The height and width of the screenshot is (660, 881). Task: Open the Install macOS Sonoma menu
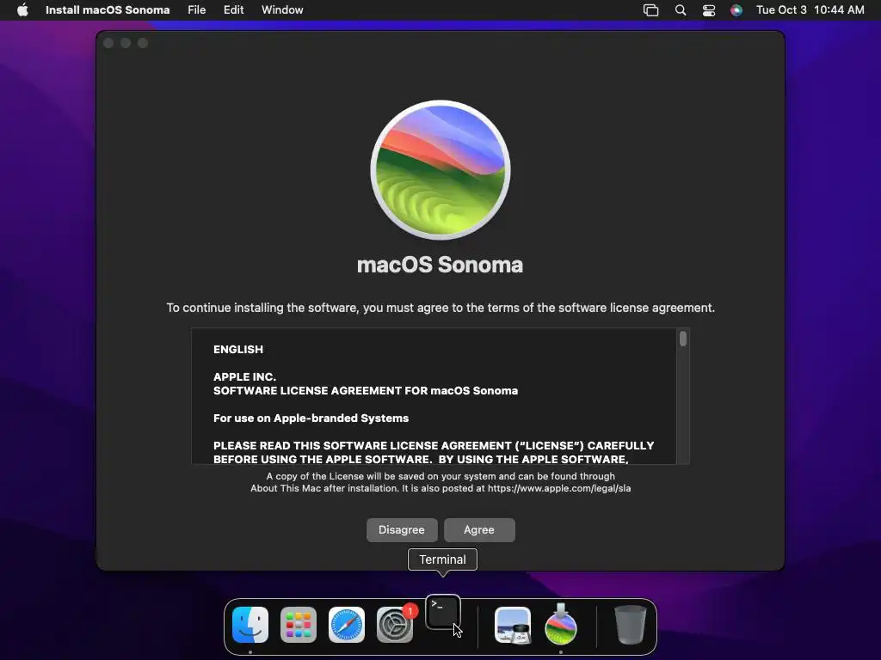(108, 10)
